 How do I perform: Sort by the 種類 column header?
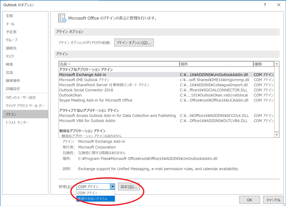coord(263,64)
